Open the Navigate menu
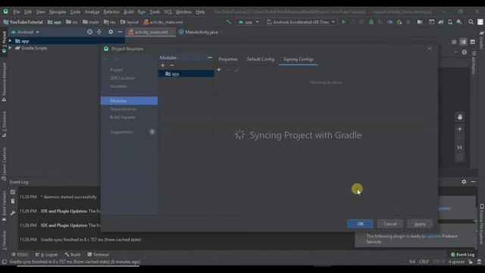485x273 pixels. point(58,12)
